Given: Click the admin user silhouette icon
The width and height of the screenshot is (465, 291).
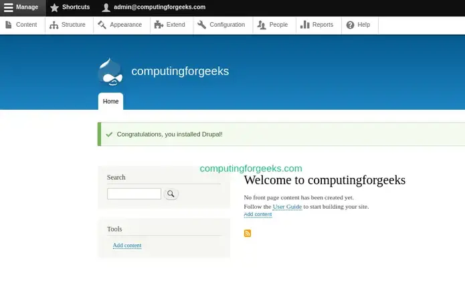Looking at the screenshot, I should coord(106,7).
